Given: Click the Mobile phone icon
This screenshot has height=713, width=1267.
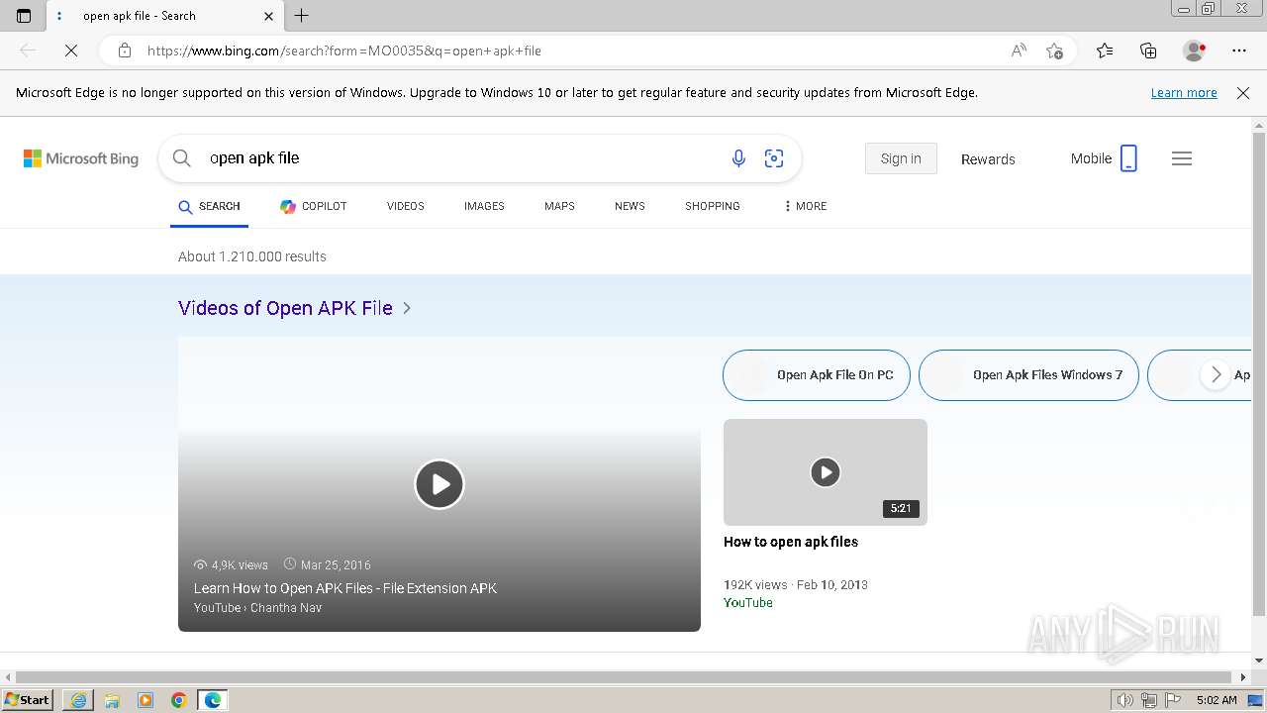Looking at the screenshot, I should click(x=1128, y=158).
